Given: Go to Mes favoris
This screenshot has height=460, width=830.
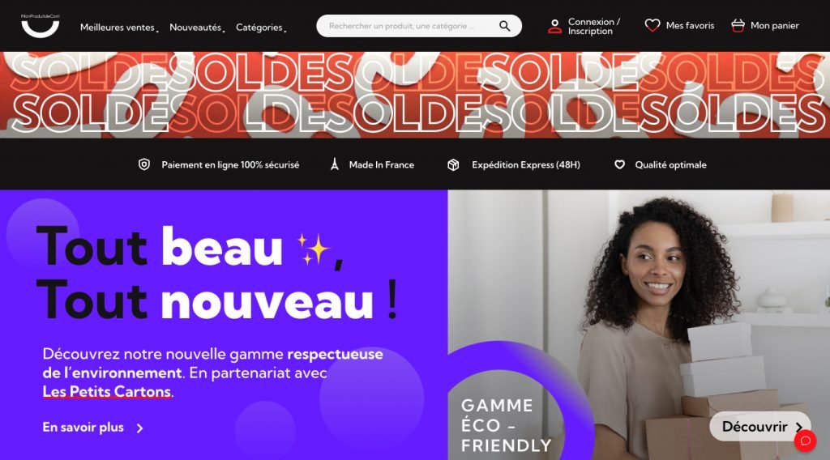Looking at the screenshot, I should 690,25.
